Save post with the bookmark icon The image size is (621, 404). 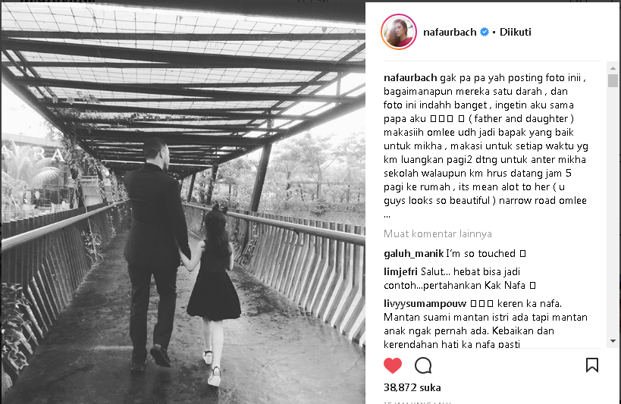591,365
